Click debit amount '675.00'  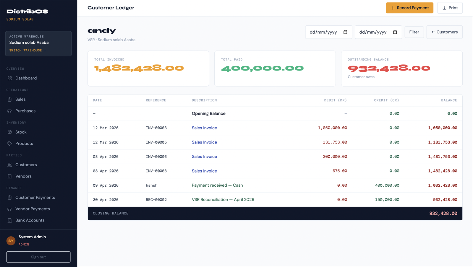pyautogui.click(x=340, y=171)
